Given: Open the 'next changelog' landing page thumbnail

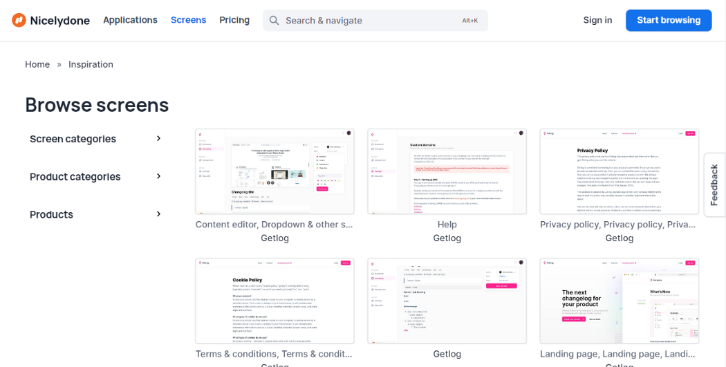Looking at the screenshot, I should [x=620, y=301].
